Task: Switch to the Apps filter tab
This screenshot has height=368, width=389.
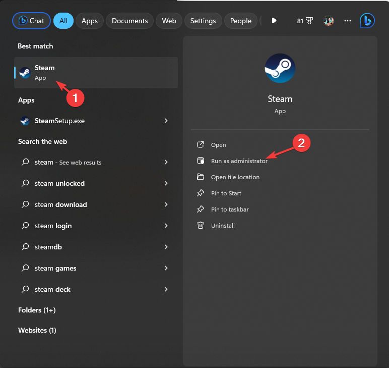Action: pos(90,21)
